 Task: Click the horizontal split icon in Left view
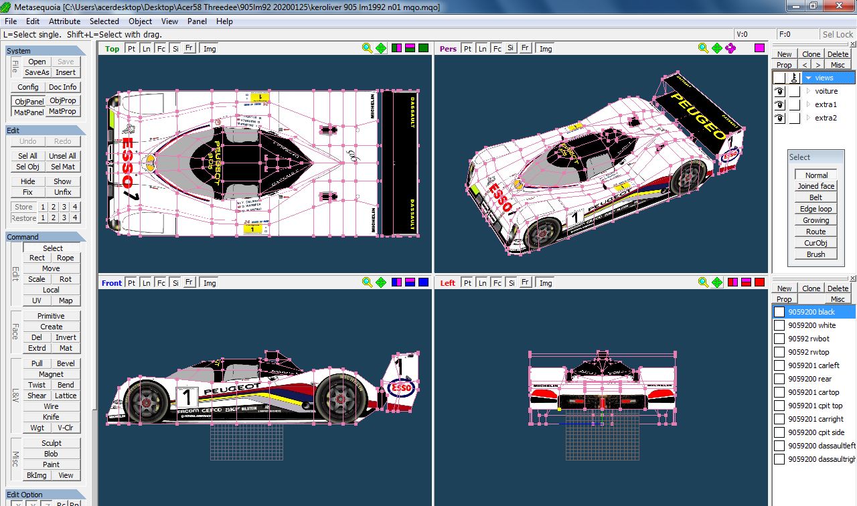pos(747,282)
